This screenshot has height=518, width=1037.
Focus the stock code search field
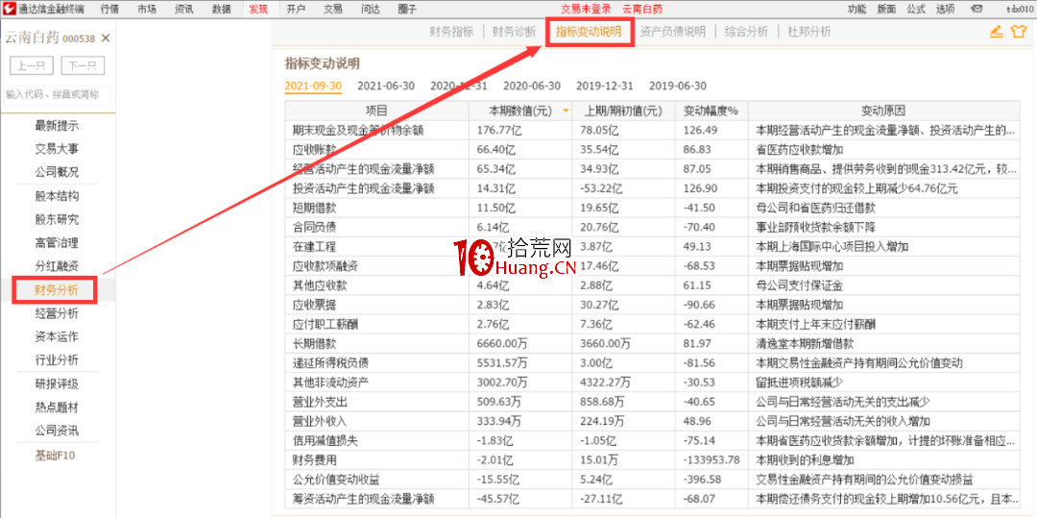click(58, 94)
